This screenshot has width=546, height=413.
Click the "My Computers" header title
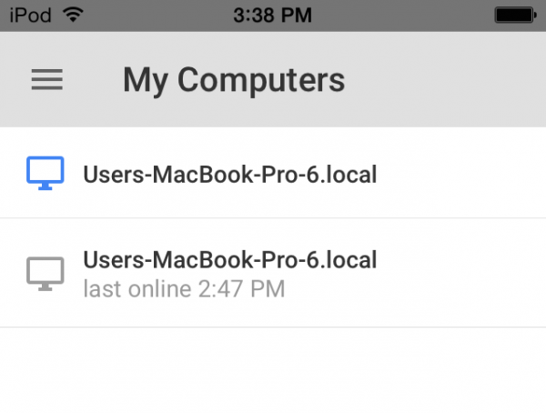[x=234, y=80]
